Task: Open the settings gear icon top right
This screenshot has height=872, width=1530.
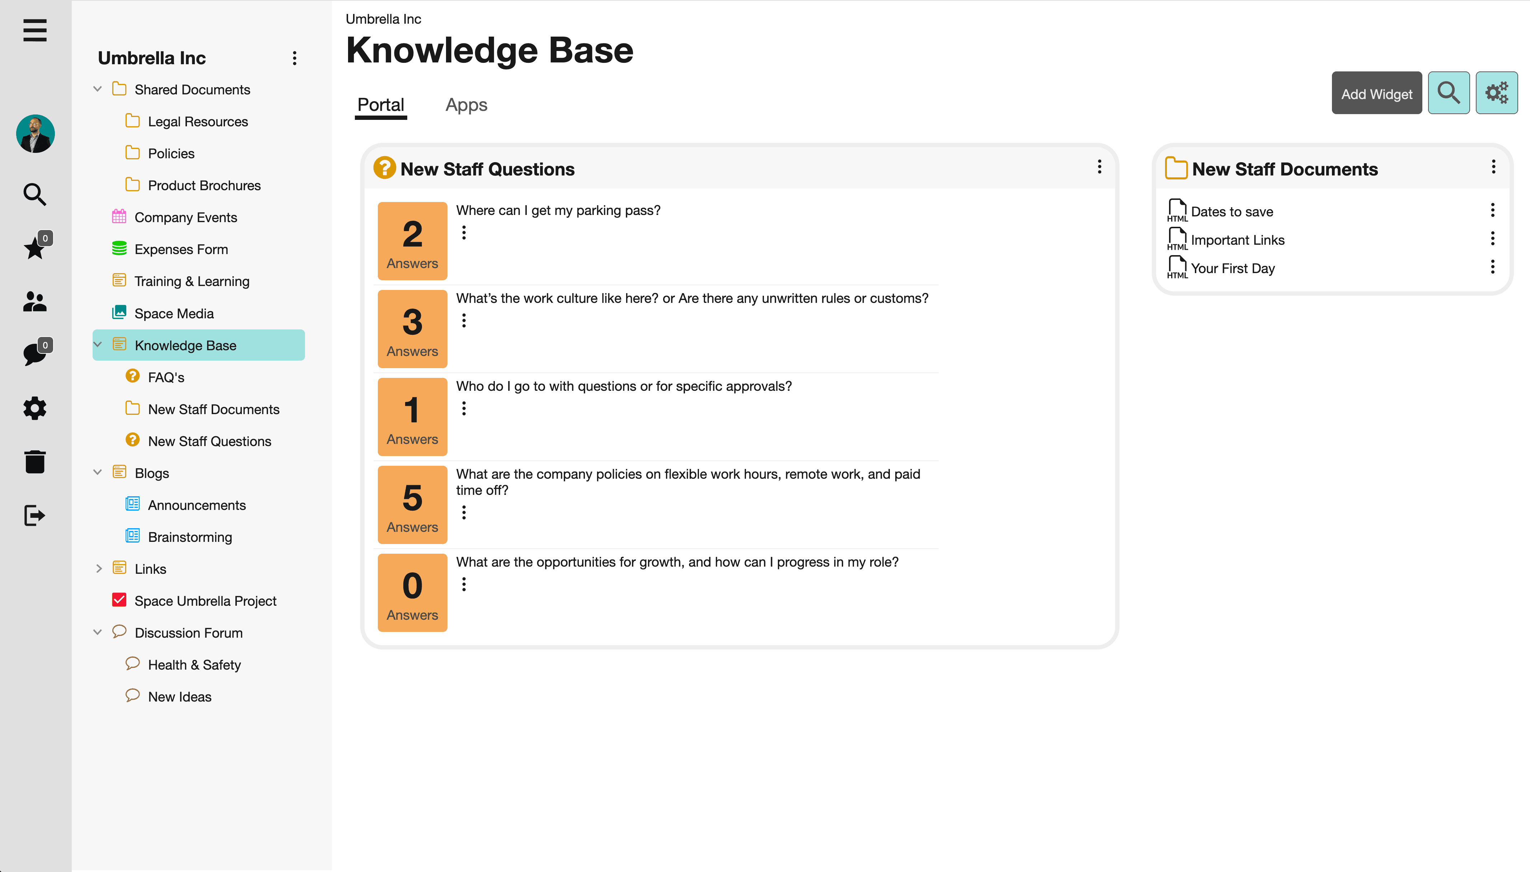Action: pos(1496,93)
